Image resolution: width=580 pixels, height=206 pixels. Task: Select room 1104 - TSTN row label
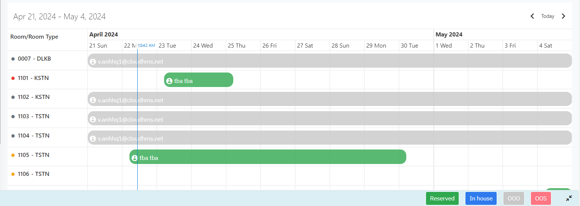coord(33,136)
